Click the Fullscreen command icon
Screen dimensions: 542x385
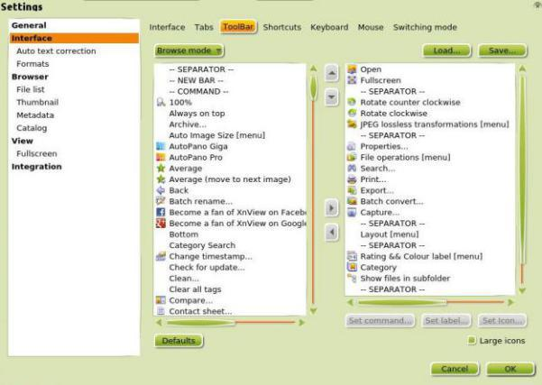click(x=352, y=80)
